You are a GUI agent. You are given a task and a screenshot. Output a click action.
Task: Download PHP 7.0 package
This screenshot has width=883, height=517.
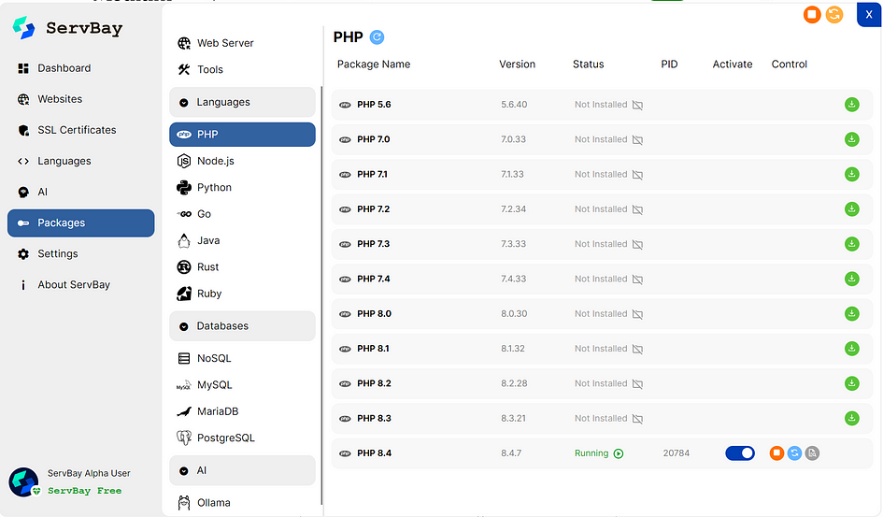coord(851,139)
